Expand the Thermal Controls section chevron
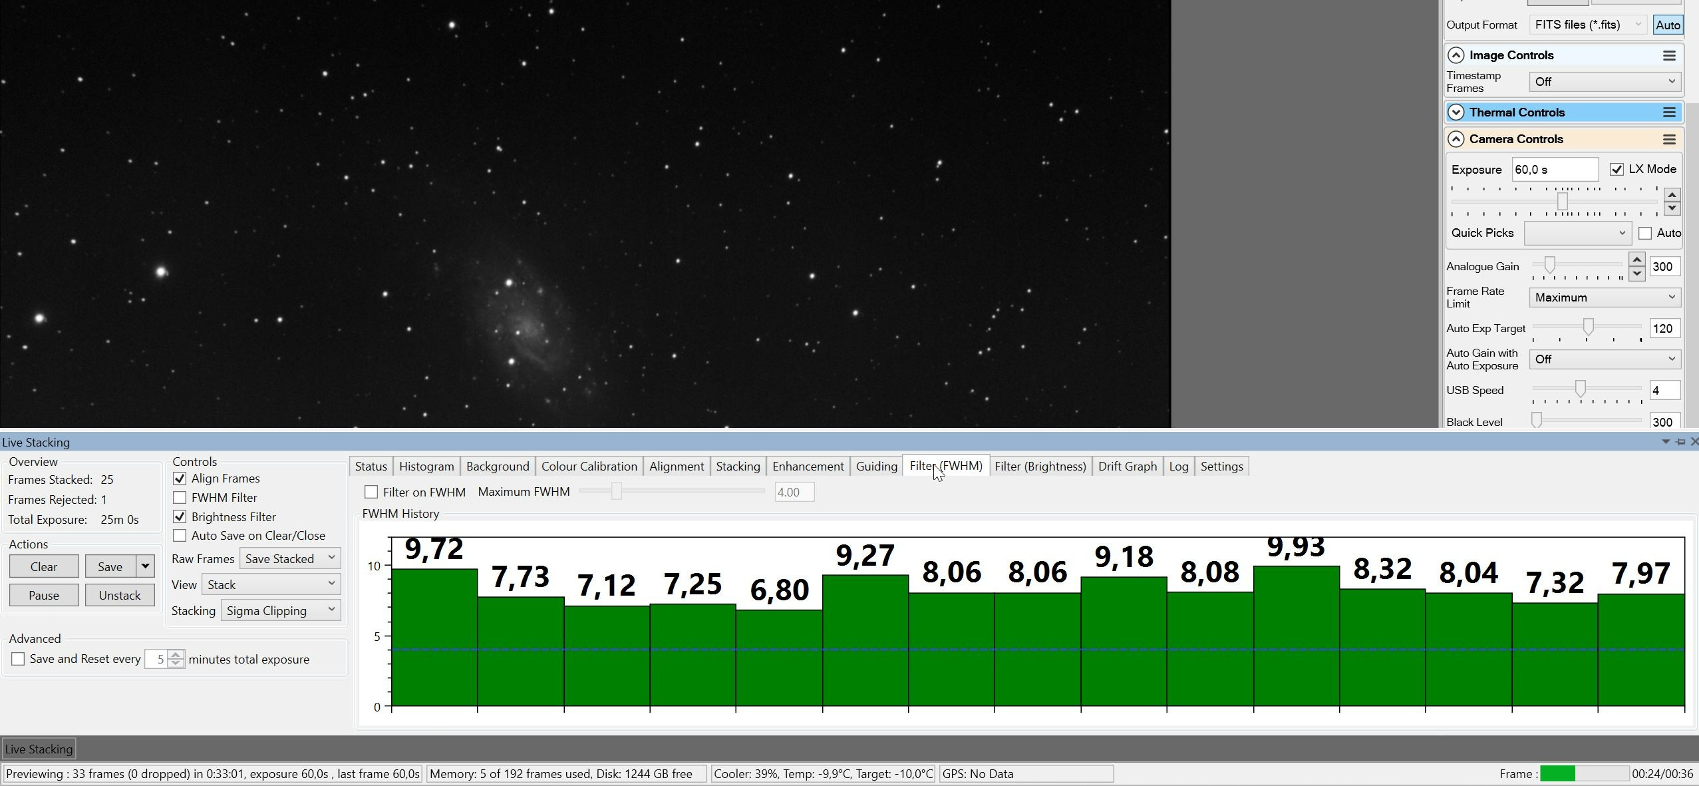Image resolution: width=1699 pixels, height=786 pixels. [x=1456, y=112]
